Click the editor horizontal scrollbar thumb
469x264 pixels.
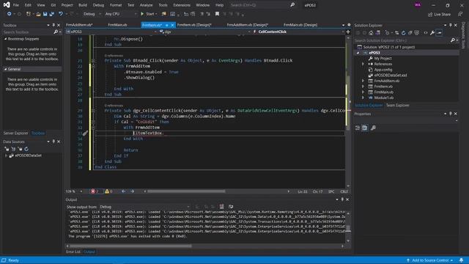(x=186, y=191)
